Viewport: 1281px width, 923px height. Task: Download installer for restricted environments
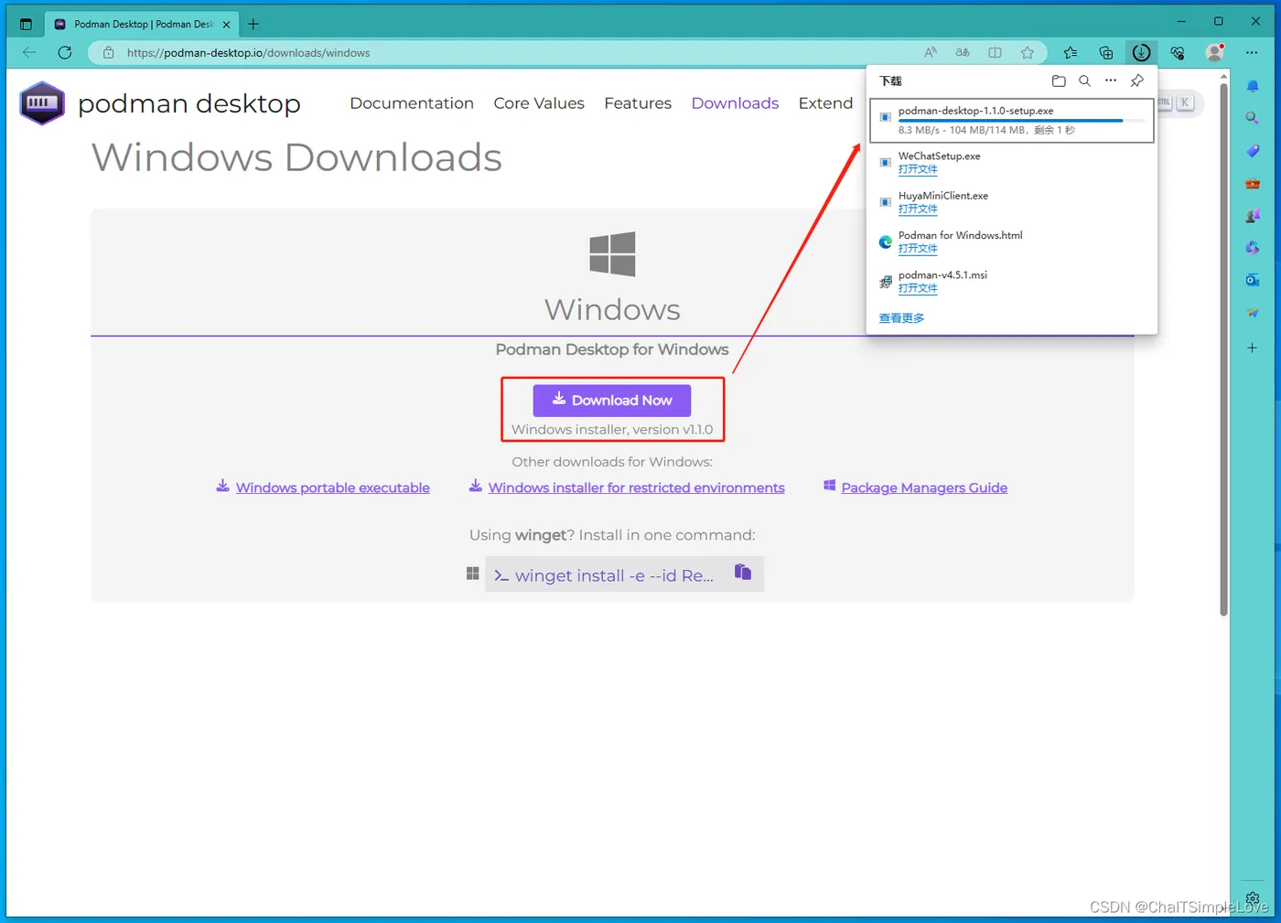[636, 488]
